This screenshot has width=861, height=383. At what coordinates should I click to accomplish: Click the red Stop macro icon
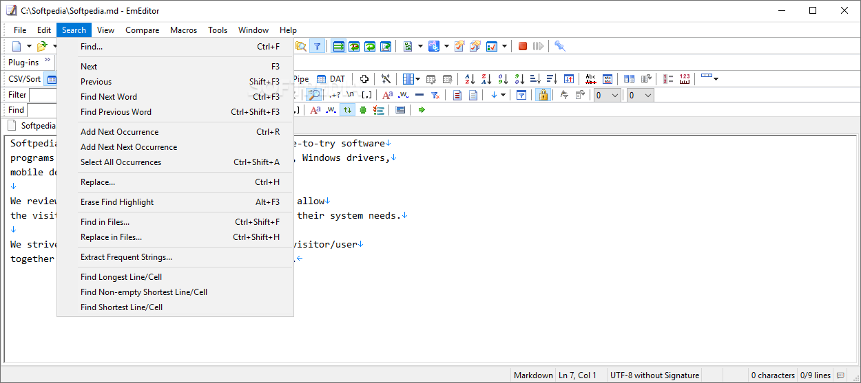pos(523,46)
